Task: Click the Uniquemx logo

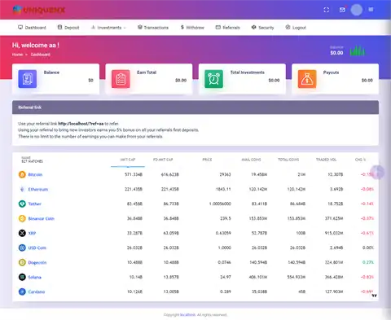Action: 39,10
